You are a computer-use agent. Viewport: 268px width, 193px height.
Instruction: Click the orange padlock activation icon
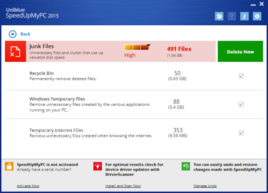click(9, 166)
